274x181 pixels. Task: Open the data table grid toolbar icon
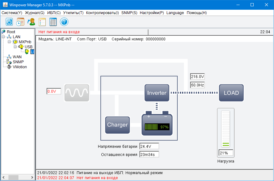53,22
